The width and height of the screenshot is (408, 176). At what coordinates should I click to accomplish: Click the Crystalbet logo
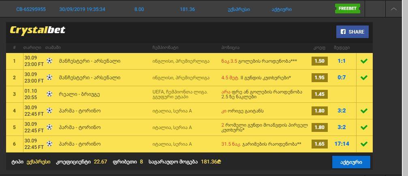coord(37,30)
